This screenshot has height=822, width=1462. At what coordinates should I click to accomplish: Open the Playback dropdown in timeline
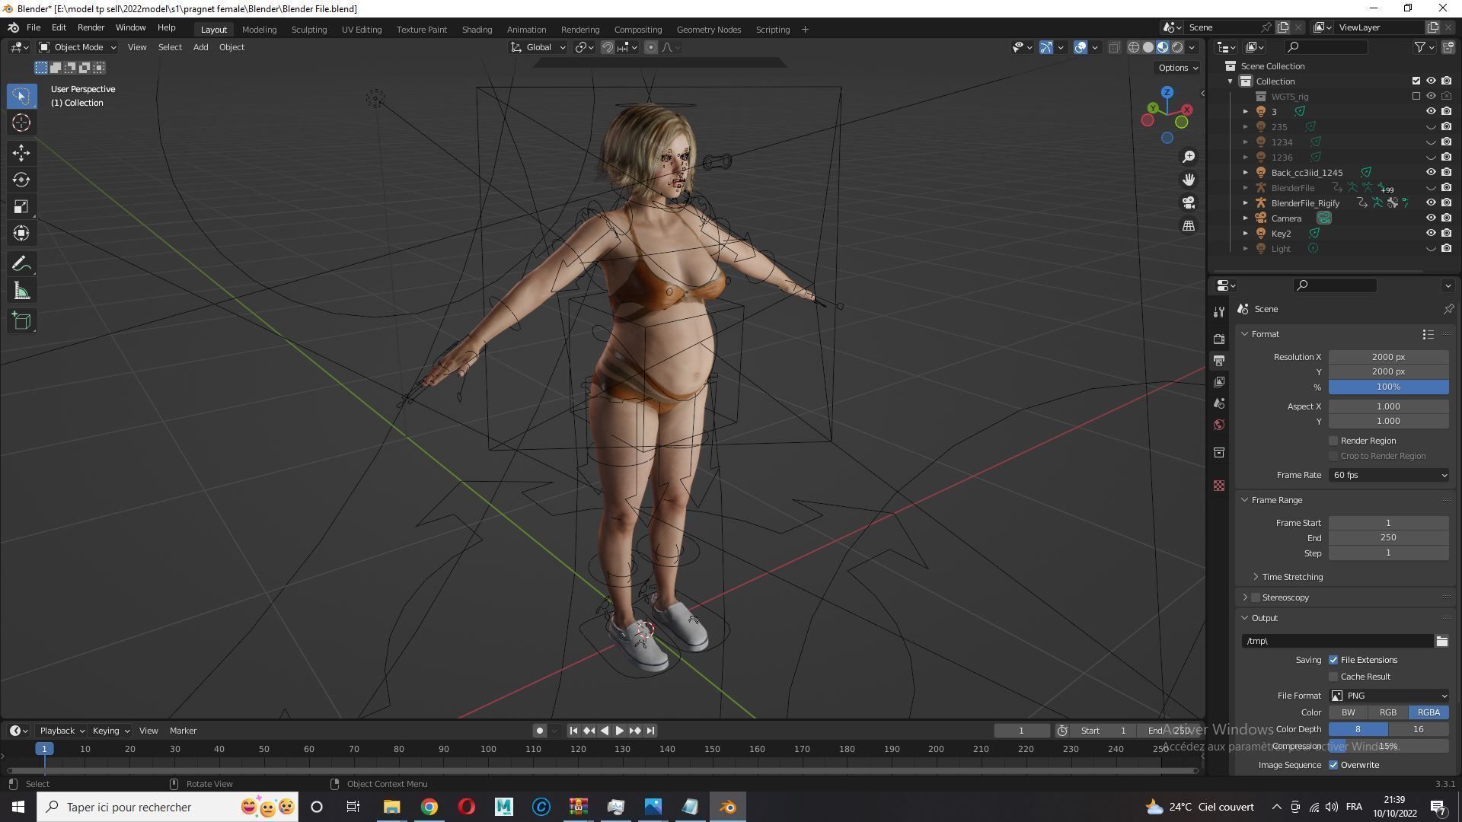click(62, 731)
